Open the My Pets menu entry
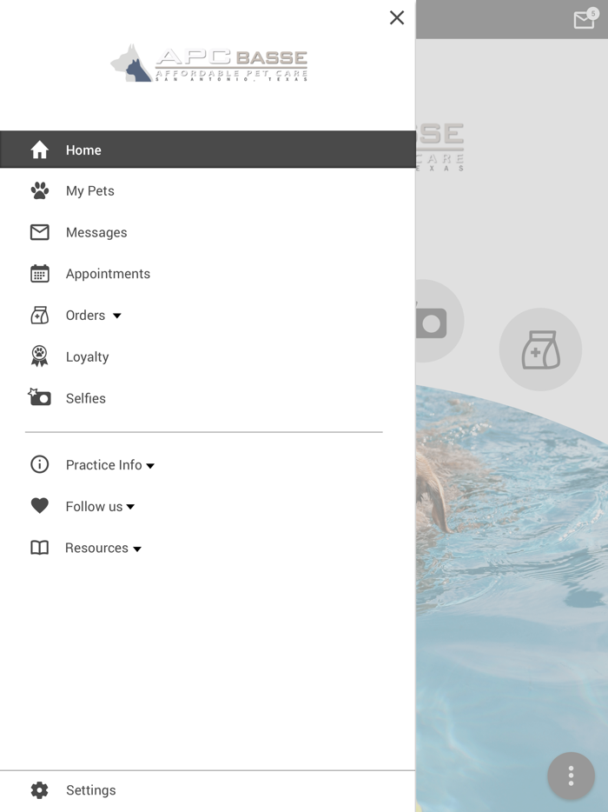Viewport: 608px width, 812px height. point(208,190)
